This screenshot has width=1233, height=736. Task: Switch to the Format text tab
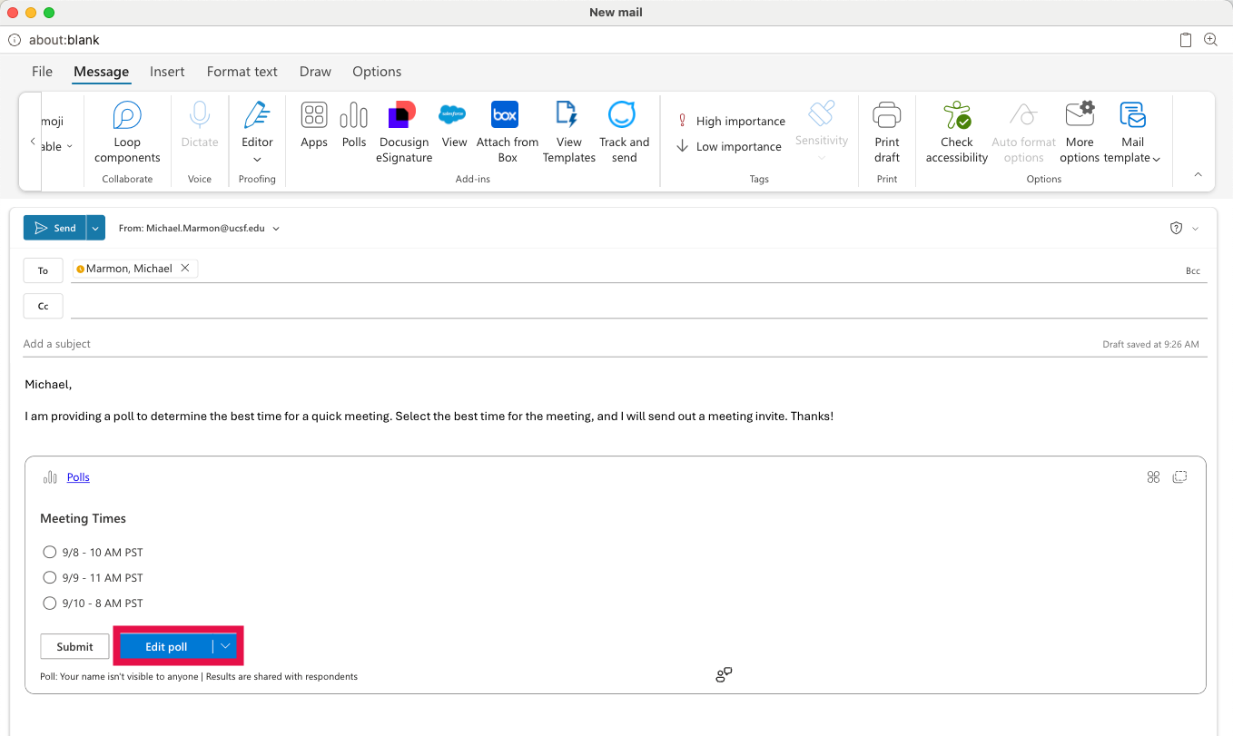click(242, 72)
